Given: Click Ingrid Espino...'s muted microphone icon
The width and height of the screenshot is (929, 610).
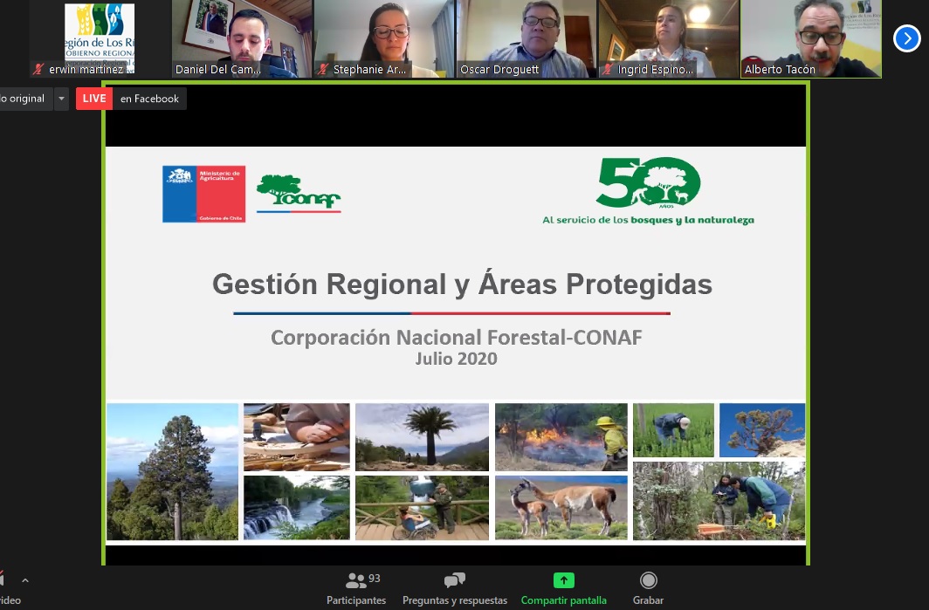Looking at the screenshot, I should 608,69.
